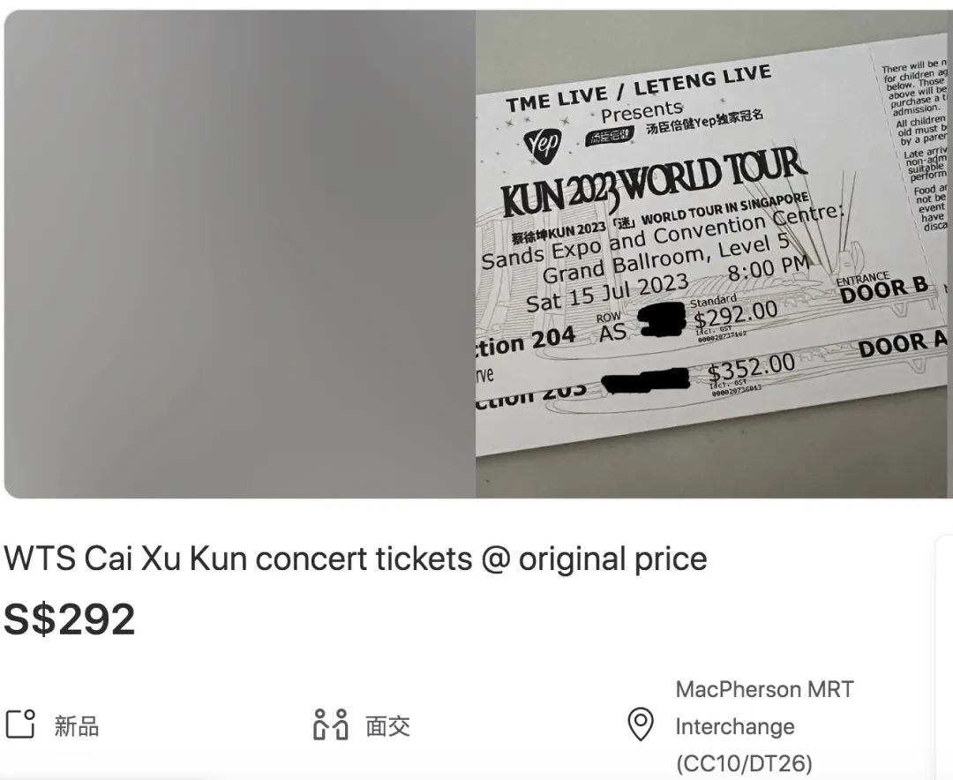
Task: Click the listing title about Cai Xu Kun tickets
Action: (355, 559)
